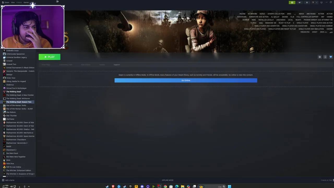Open the READY TO PLAY collection tag

pos(284,23)
